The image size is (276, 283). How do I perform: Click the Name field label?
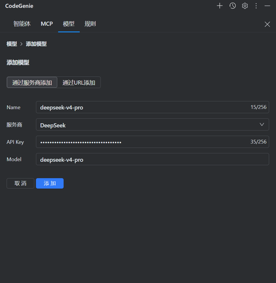click(x=14, y=107)
